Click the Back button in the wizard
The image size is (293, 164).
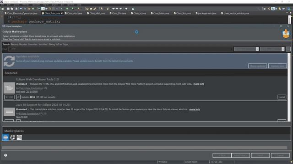tap(222, 155)
